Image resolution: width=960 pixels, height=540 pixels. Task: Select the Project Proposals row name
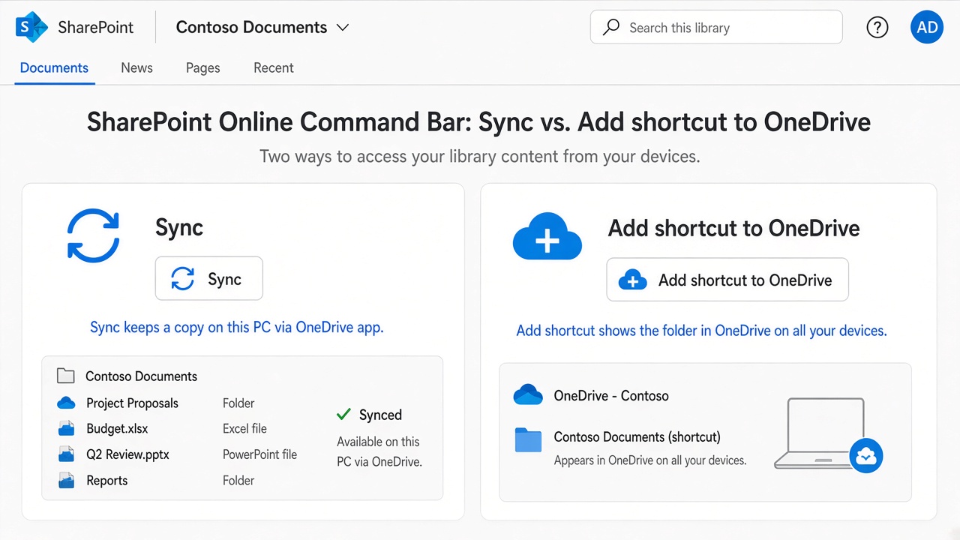(x=132, y=403)
